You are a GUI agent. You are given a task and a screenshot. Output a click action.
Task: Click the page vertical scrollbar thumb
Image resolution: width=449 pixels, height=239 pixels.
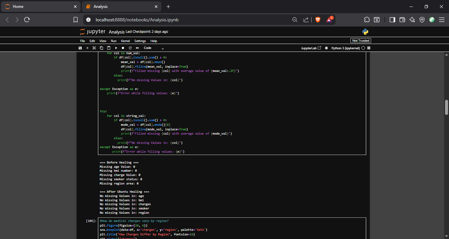click(446, 107)
